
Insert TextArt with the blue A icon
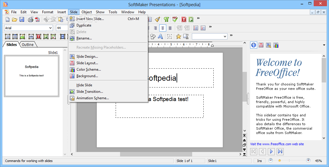pos(160,37)
